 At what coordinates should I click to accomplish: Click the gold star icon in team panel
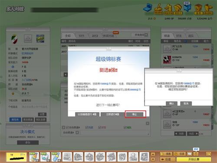(13, 93)
